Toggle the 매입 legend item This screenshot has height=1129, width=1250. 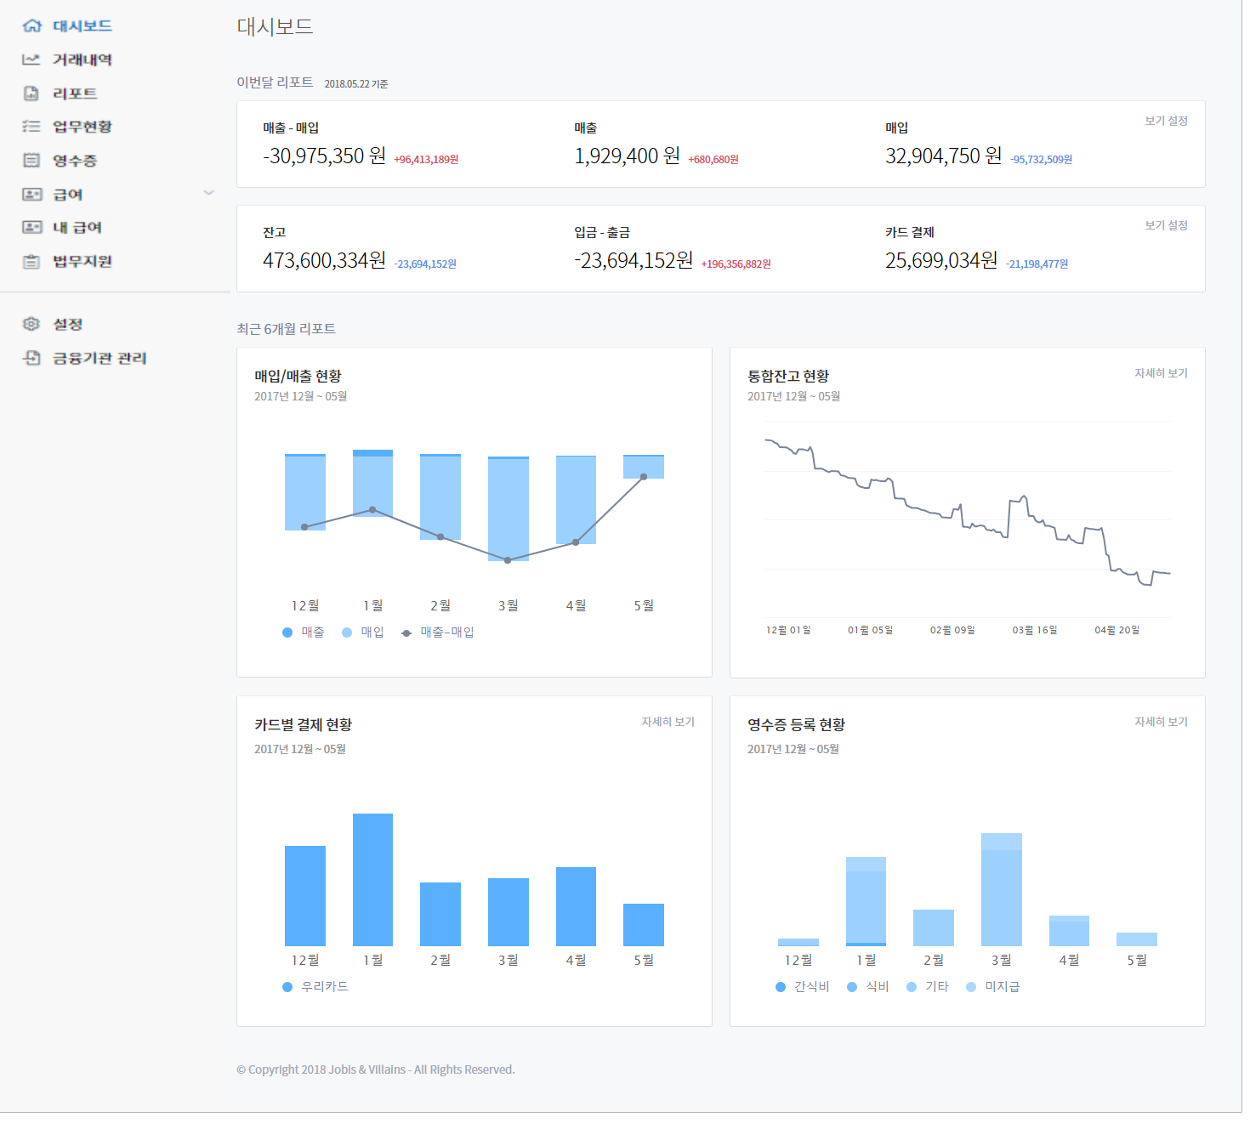click(363, 633)
